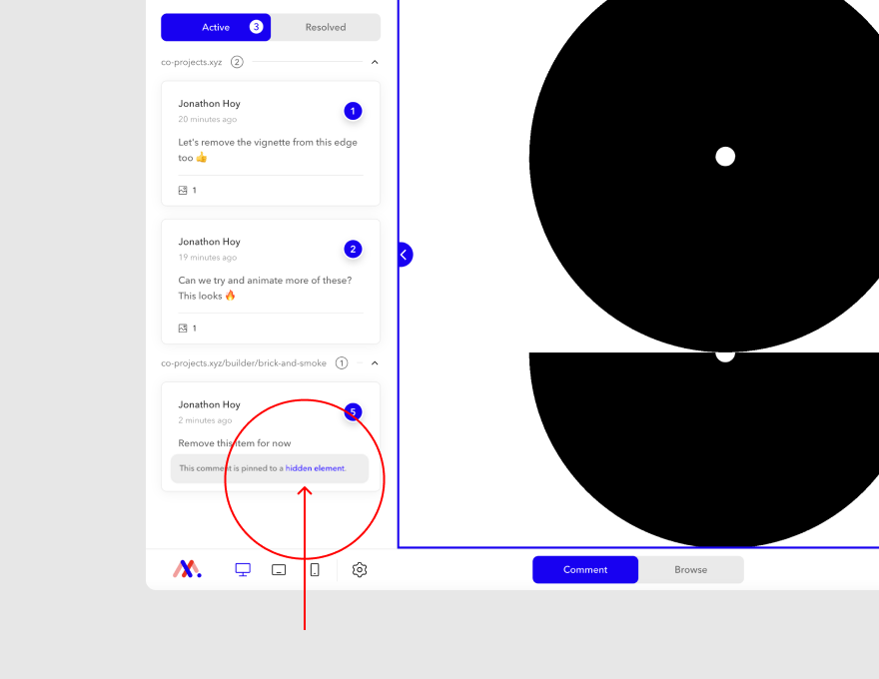The height and width of the screenshot is (679, 879).
Task: Switch to mobile preview icon
Action: pos(315,569)
